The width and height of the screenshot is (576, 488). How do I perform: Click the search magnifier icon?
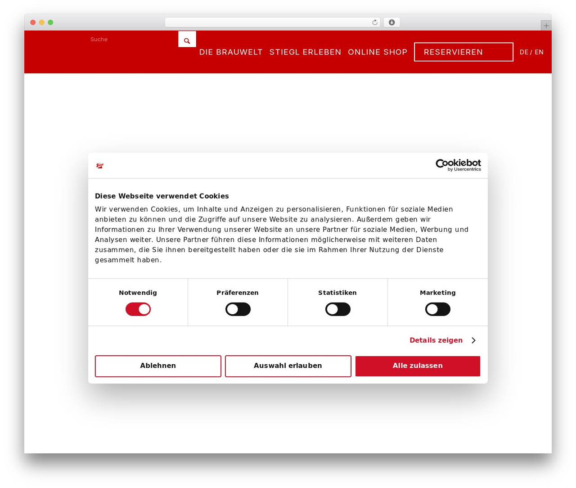(187, 40)
